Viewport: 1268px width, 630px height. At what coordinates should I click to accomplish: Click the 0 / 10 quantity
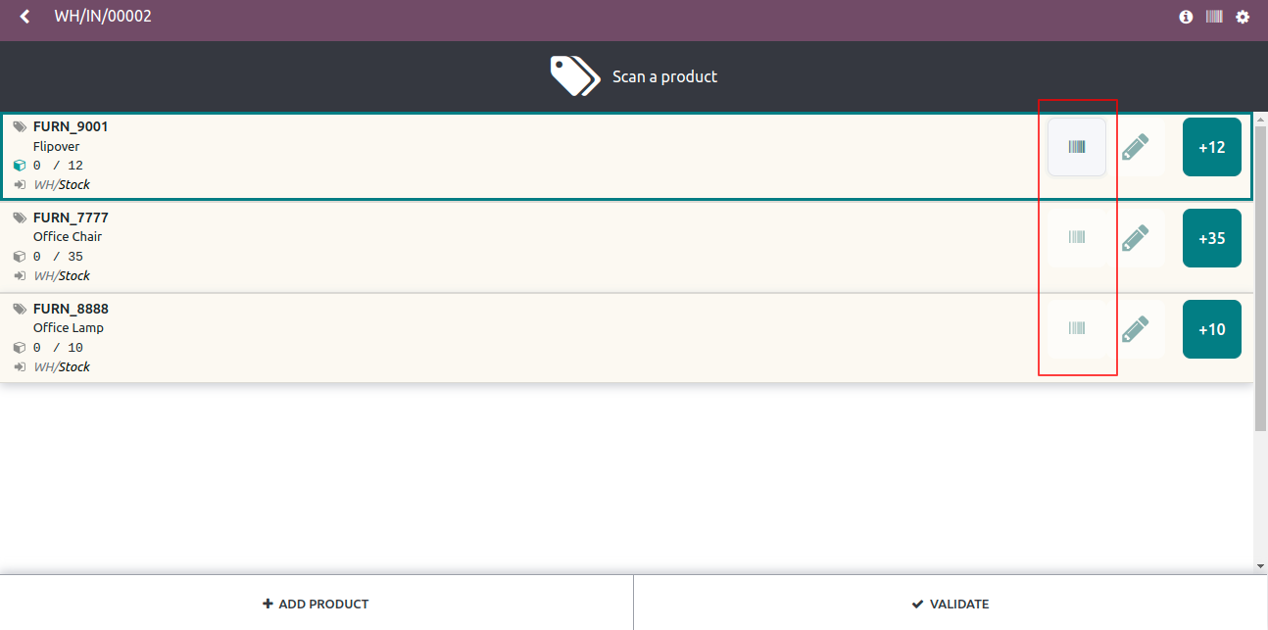click(59, 348)
